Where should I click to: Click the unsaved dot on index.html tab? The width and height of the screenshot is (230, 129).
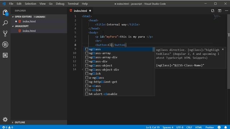coord(90,11)
